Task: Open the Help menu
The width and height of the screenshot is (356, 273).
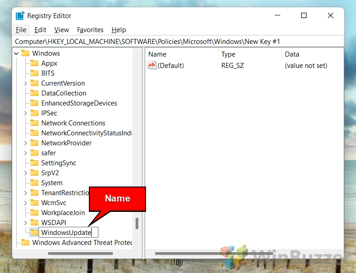Action: (x=119, y=30)
